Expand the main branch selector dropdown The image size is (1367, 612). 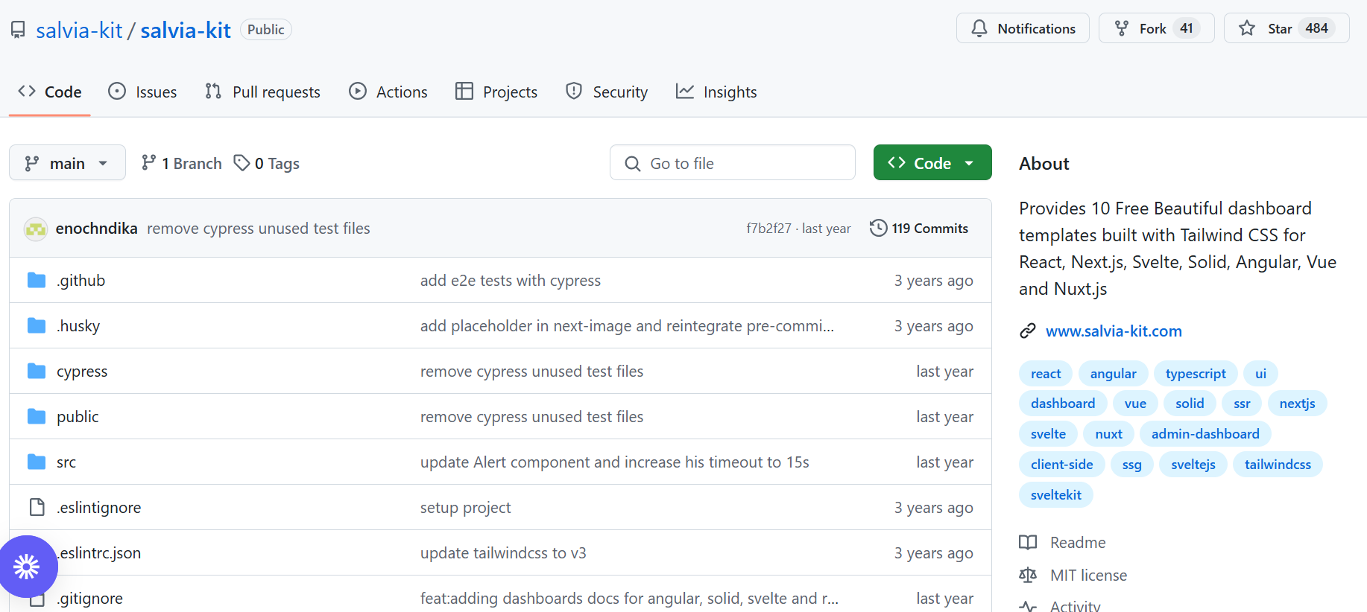[67, 162]
